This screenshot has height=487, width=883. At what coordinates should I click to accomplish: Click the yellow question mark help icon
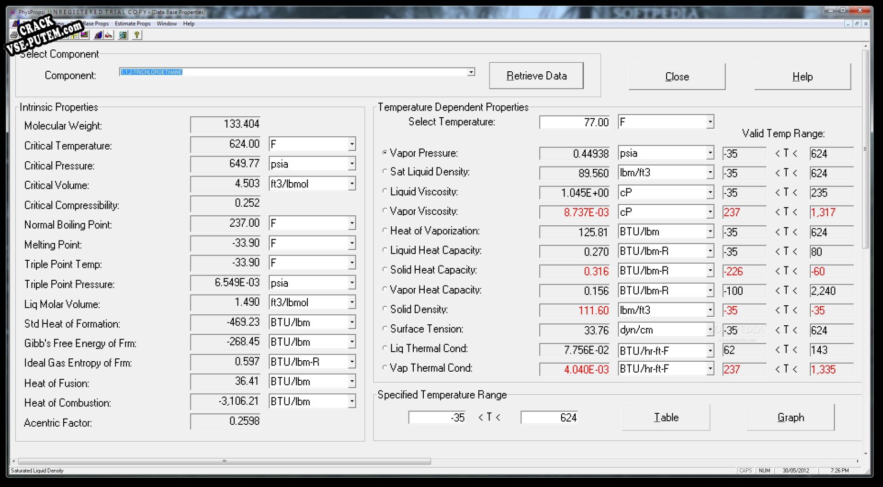[x=137, y=35]
